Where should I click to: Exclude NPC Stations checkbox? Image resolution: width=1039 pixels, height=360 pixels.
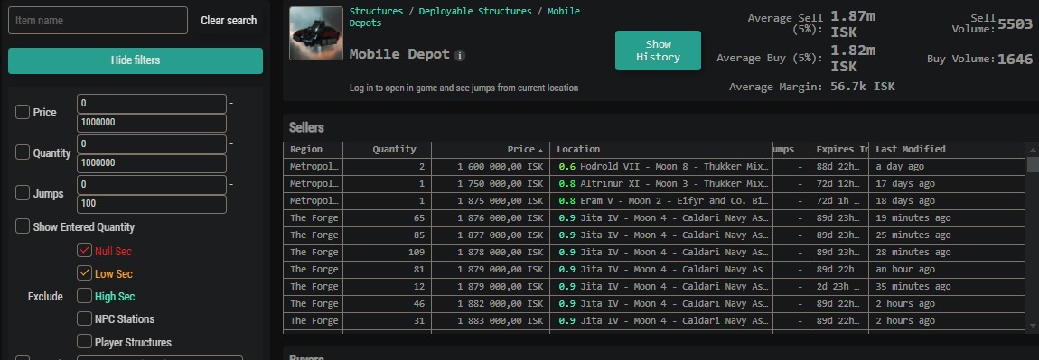click(84, 318)
